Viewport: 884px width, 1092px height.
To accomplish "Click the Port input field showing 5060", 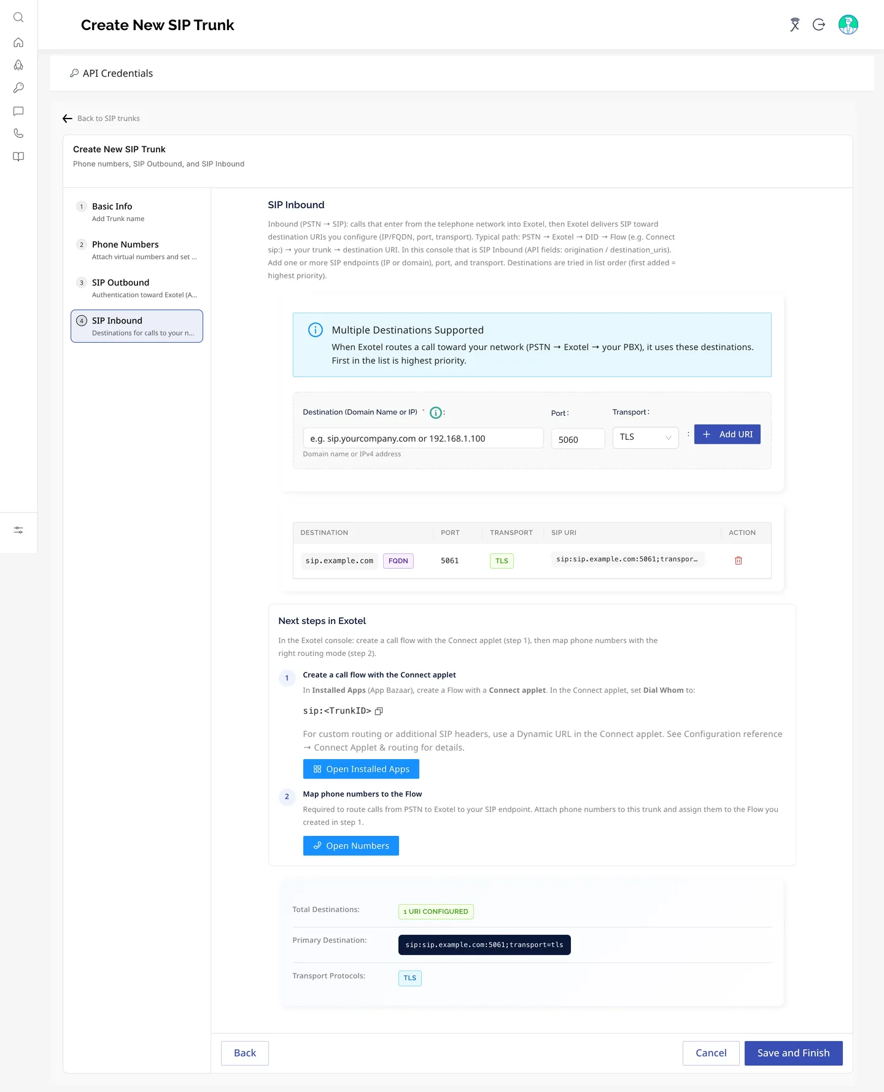I will (x=578, y=439).
